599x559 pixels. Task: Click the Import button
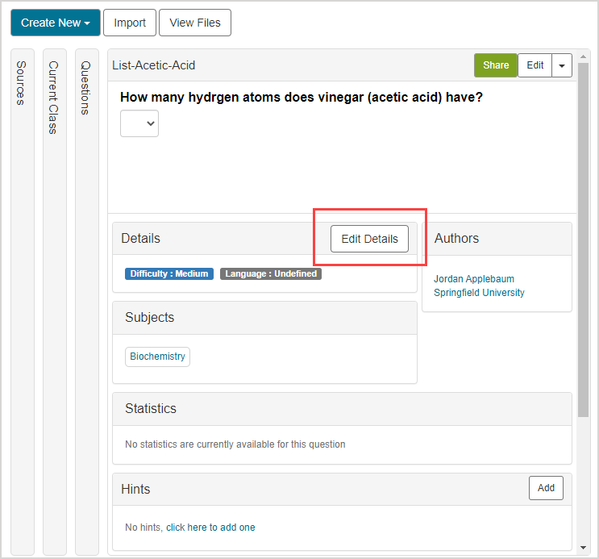point(129,23)
